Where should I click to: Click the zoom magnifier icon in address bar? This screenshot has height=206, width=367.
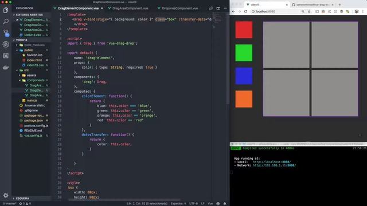(x=303, y=11)
